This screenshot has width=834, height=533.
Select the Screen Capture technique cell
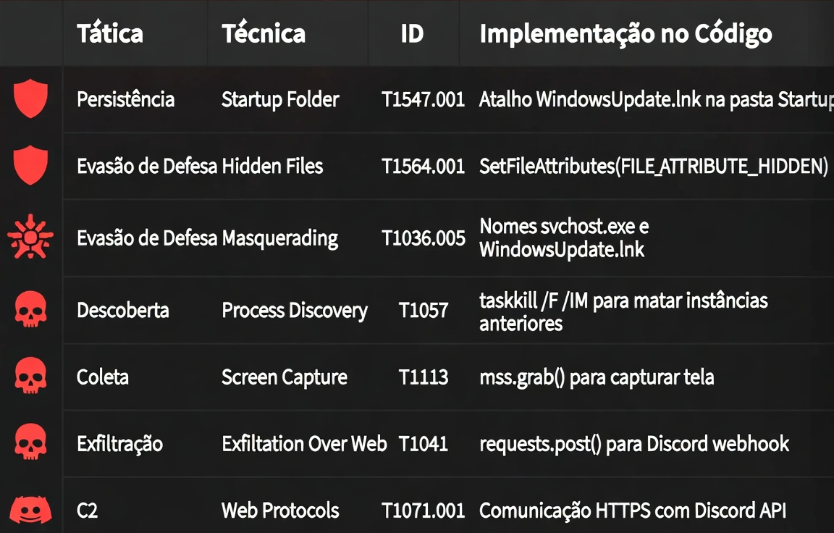(x=285, y=377)
